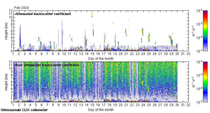Select the "Attenuated backscatter coefficient" plot title
Image resolution: width=210 pixels, height=113 pixels.
point(43,14)
